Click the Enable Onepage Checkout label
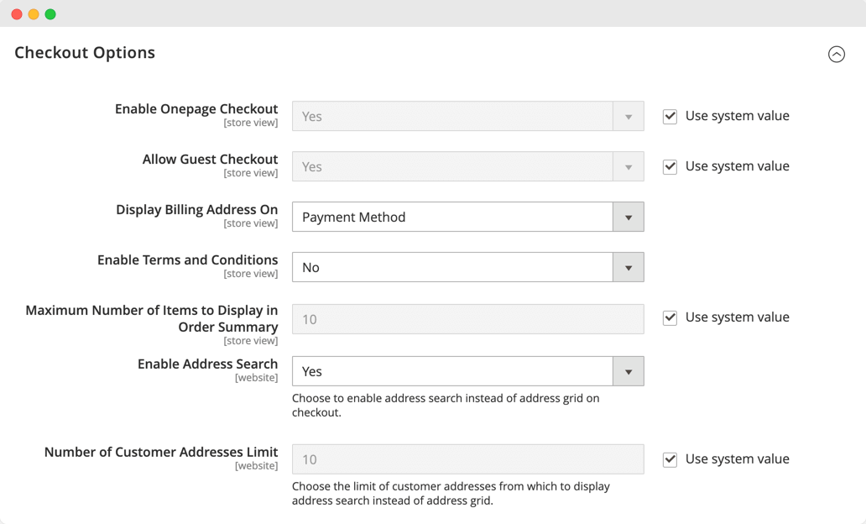 tap(196, 109)
